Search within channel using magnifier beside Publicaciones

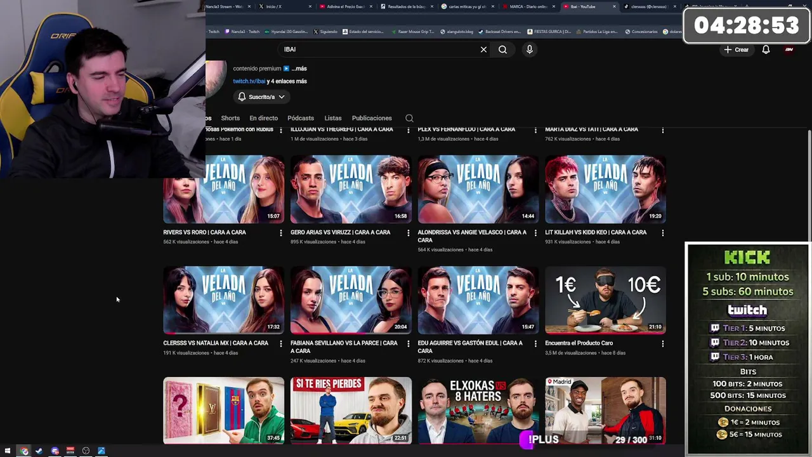tap(409, 118)
